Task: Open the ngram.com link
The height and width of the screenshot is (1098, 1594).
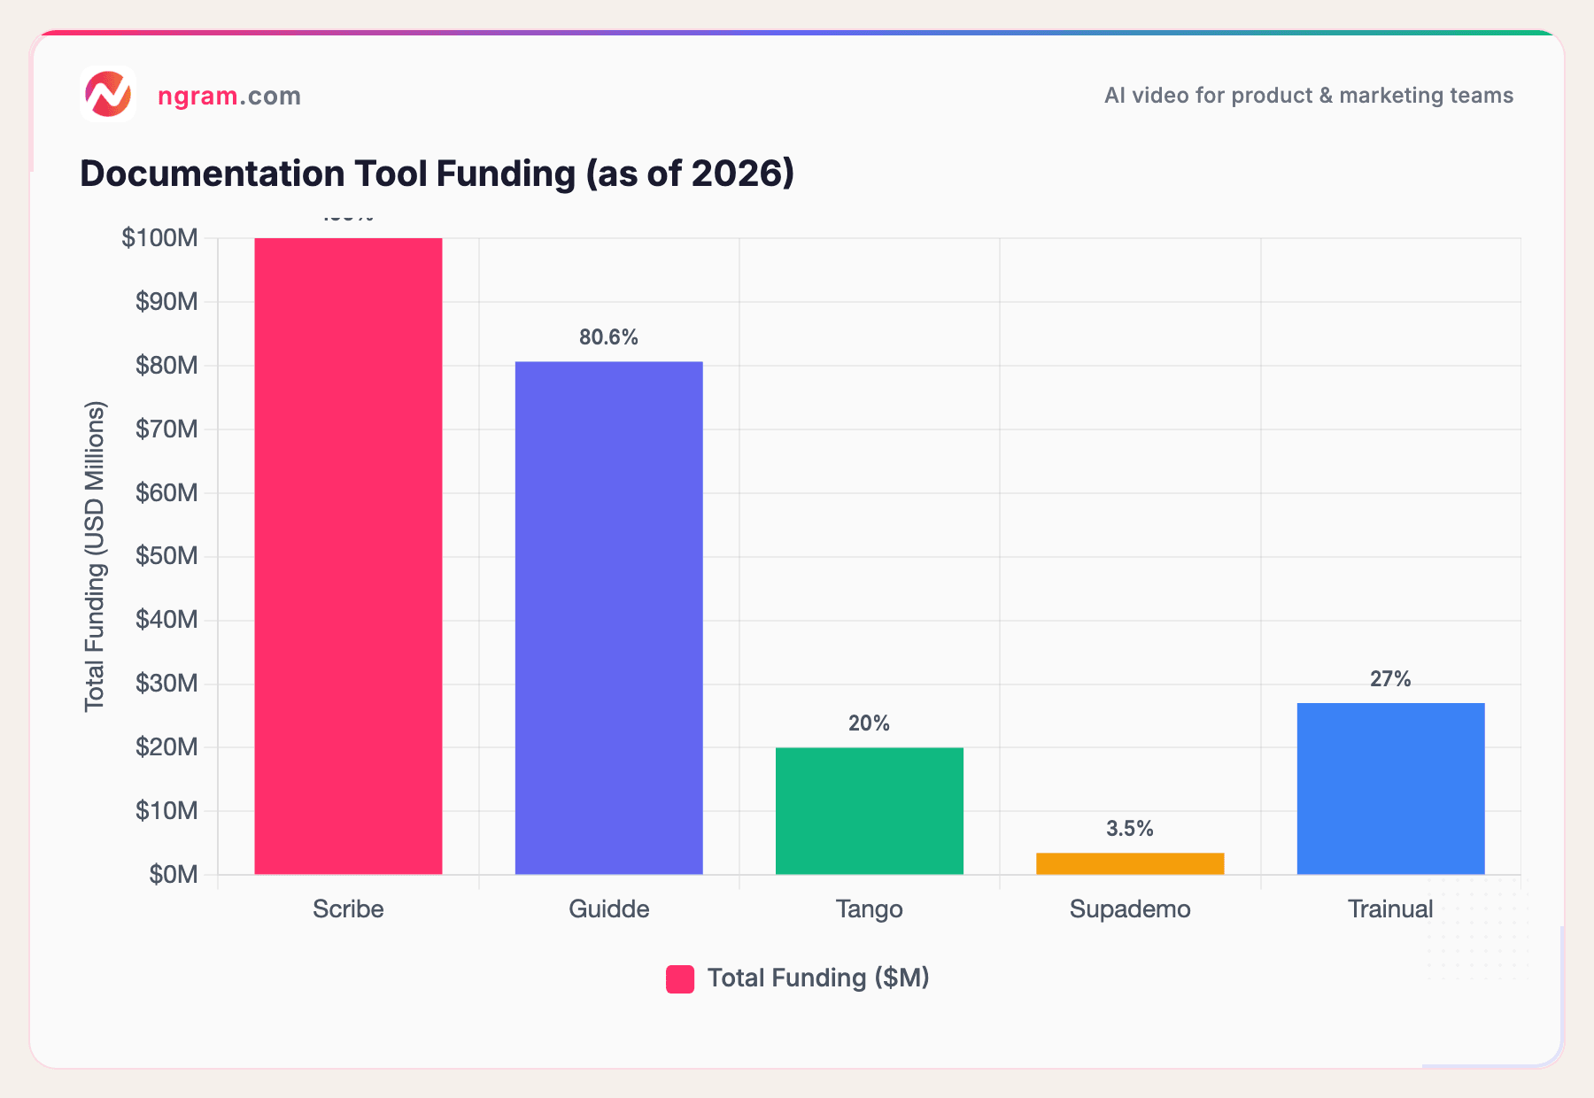Action: 228,96
